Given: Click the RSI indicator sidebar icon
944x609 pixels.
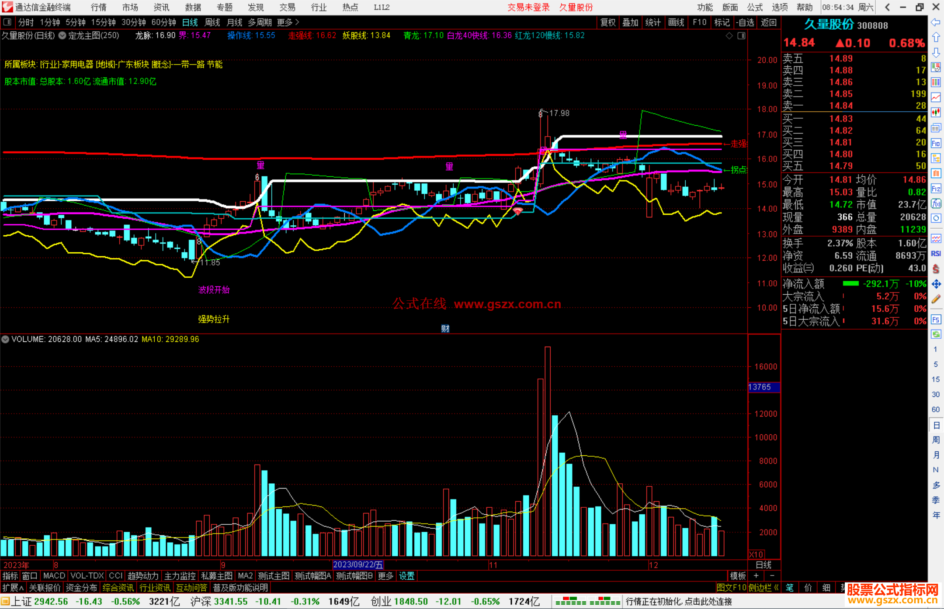Looking at the screenshot, I should coord(936,254).
